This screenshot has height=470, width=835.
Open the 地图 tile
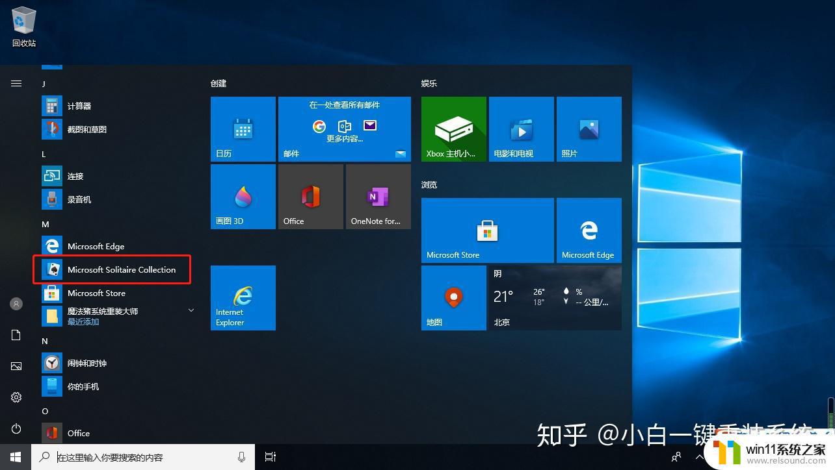[454, 298]
